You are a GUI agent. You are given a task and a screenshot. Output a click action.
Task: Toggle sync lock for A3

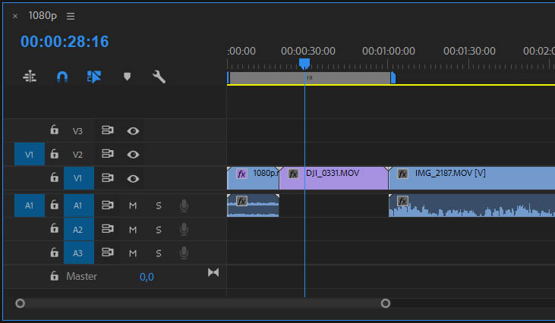point(107,252)
